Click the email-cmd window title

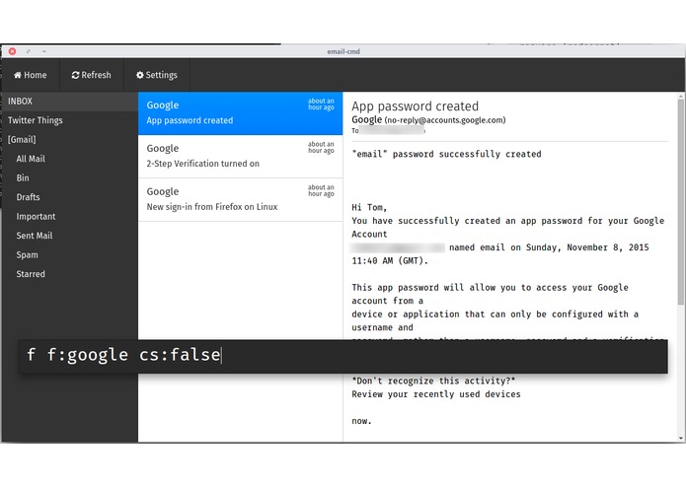(343, 51)
